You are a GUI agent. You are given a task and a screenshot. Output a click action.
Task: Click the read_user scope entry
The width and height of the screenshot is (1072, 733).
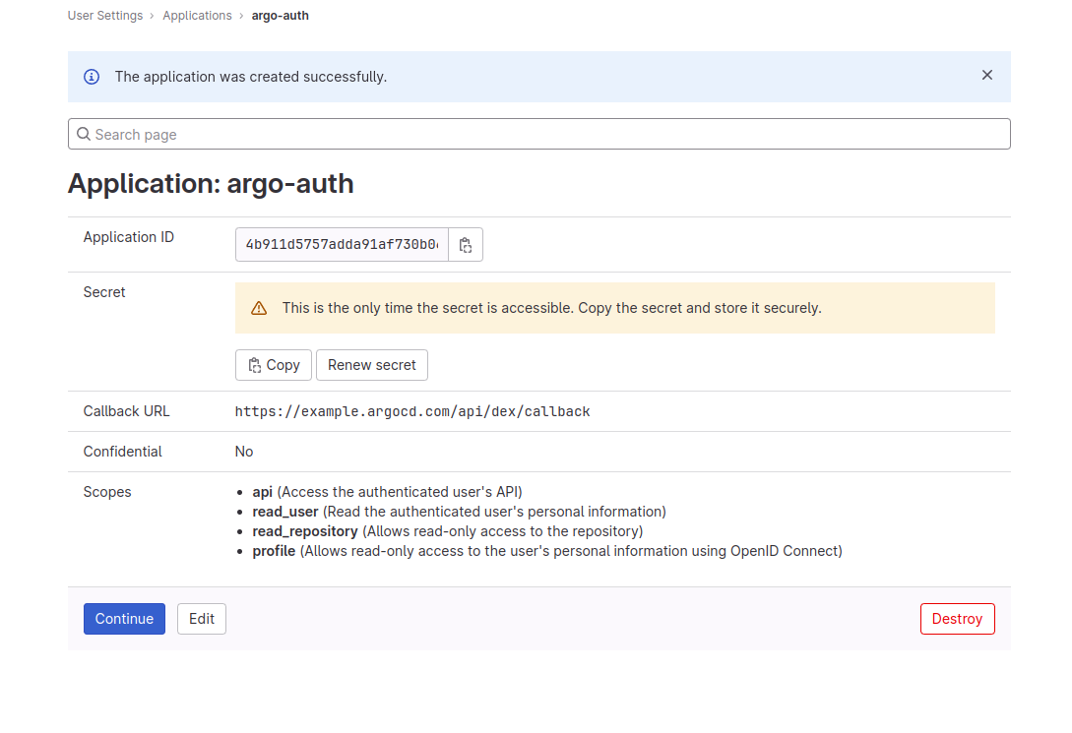[459, 512]
